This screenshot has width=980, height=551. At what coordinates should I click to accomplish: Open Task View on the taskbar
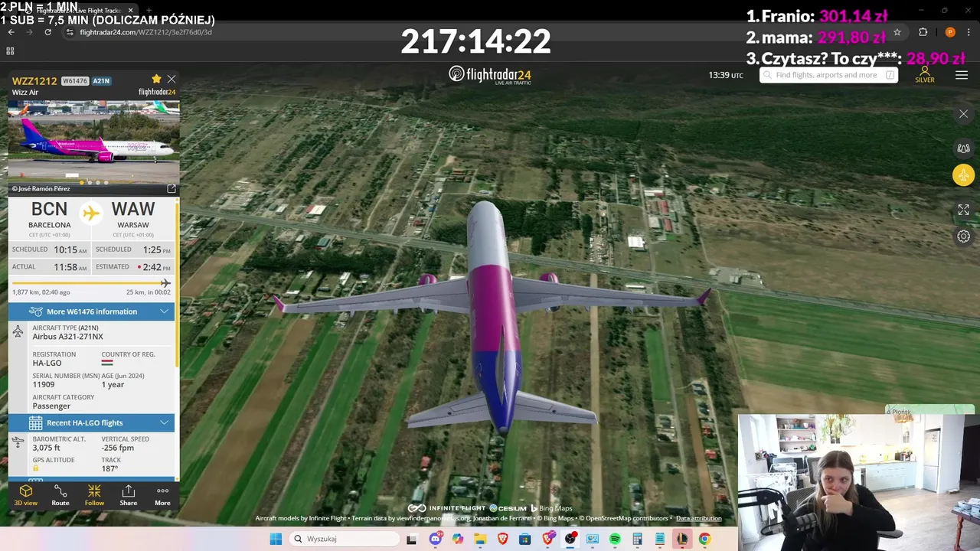[x=411, y=539]
